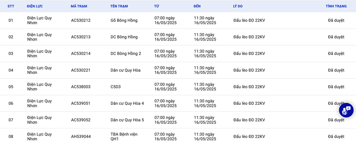Select station code AC530212
356x144 pixels.
(x=81, y=20)
